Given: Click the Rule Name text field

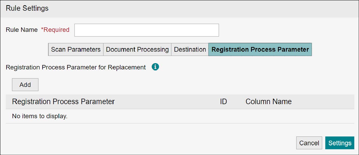Looking at the screenshot, I should tap(147, 30).
